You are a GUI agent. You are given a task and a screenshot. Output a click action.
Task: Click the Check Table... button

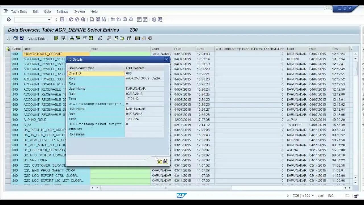[x=38, y=39]
